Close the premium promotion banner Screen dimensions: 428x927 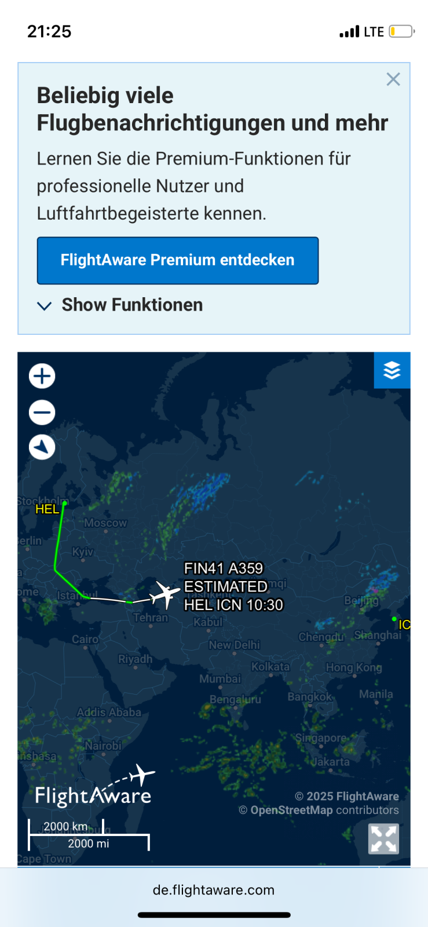[x=393, y=79]
